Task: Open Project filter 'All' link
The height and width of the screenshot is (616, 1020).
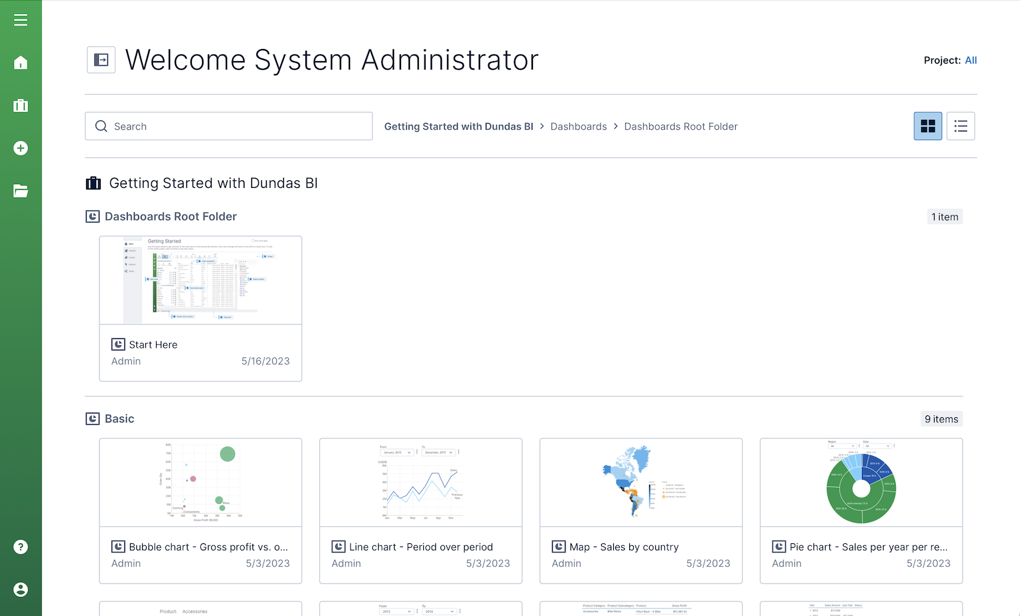Action: click(x=970, y=60)
